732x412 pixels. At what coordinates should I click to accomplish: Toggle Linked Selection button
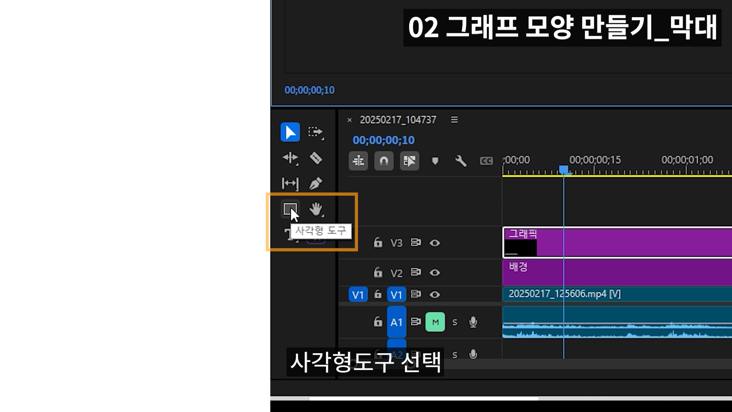[x=409, y=161]
